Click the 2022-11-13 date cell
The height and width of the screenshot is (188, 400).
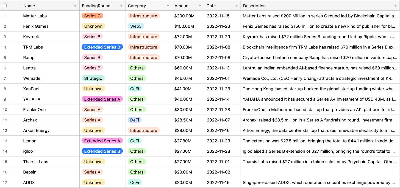click(222, 68)
